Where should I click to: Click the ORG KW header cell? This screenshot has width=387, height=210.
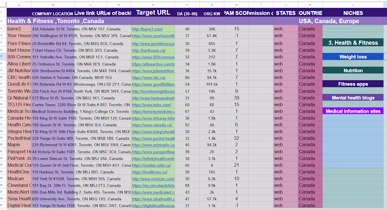pos(212,14)
